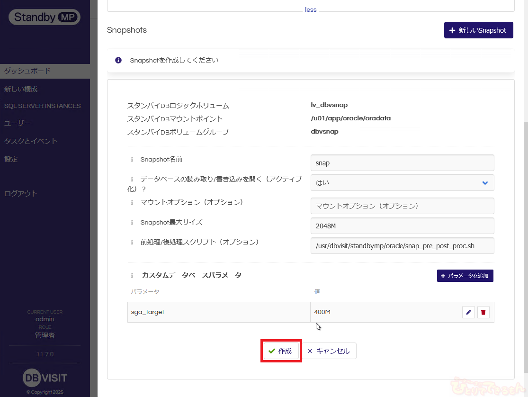Open the read/write activation dropdown showing はい
528x397 pixels.
pos(402,183)
